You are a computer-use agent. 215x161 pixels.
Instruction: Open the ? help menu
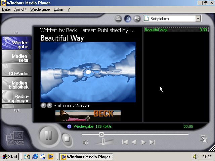coord(69,9)
